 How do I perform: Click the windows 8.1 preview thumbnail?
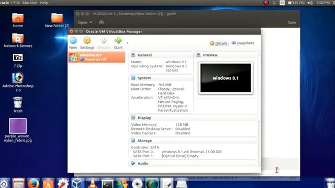226,78
